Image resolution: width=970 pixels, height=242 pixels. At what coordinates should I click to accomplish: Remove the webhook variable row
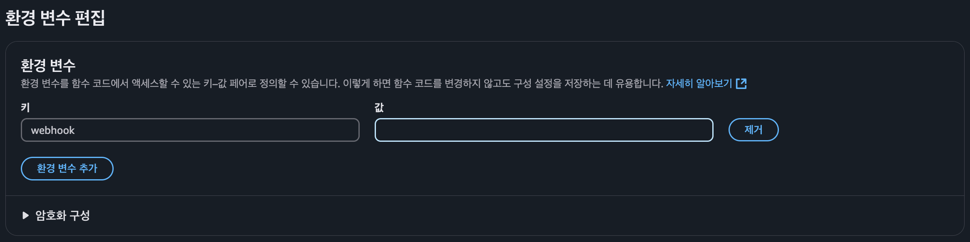pos(754,130)
